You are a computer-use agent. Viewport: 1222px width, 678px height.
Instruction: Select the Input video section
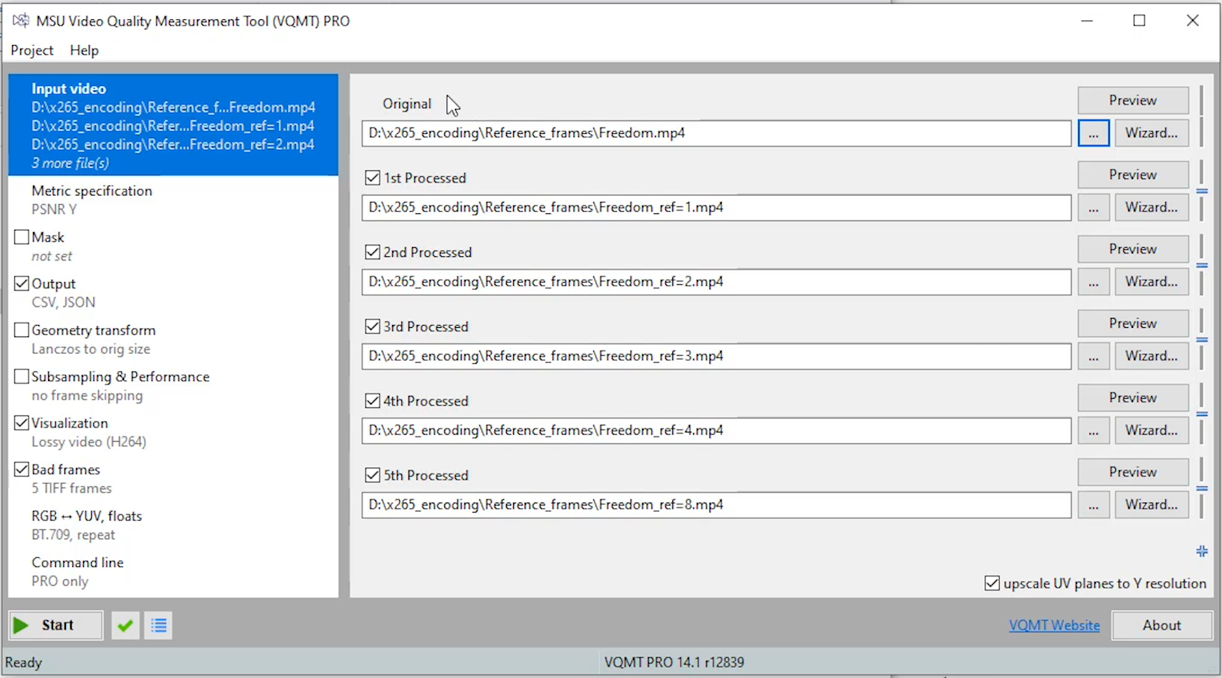pos(173,125)
